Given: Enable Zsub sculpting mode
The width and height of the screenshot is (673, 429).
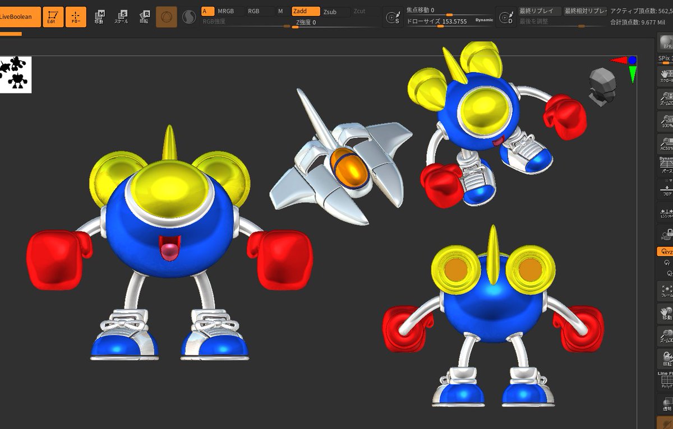Looking at the screenshot, I should pos(331,11).
